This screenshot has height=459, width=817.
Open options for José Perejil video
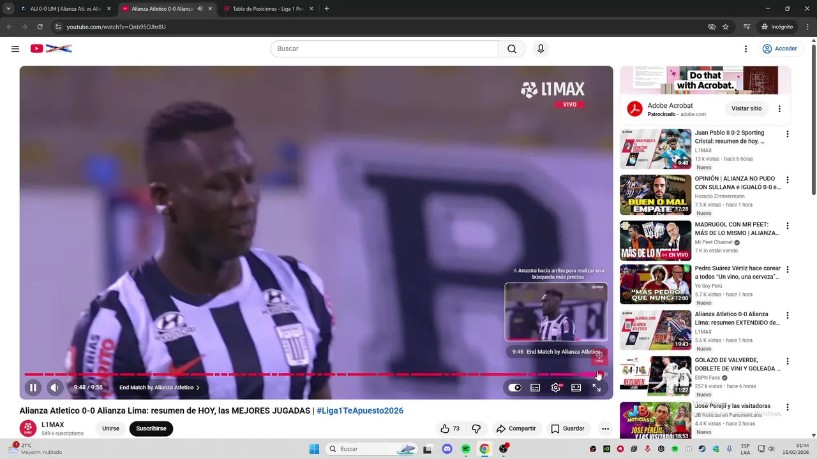(x=787, y=407)
